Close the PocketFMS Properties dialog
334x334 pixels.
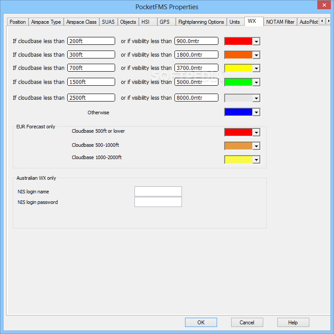point(324,5)
